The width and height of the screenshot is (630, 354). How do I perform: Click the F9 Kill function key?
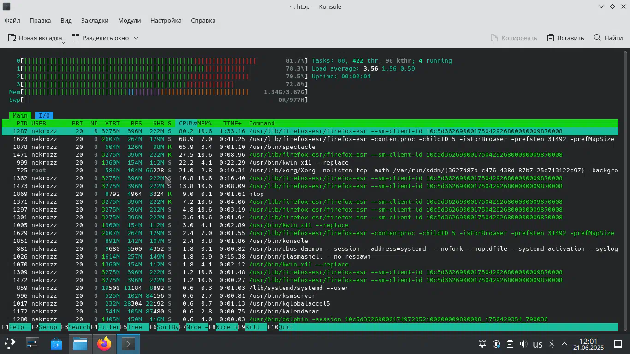[253, 327]
